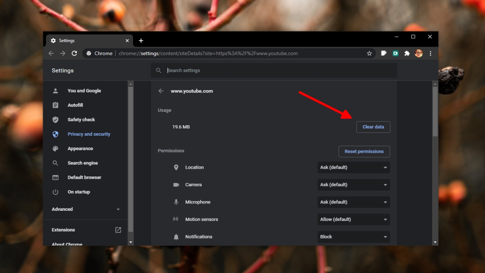This screenshot has height=273, width=485.
Task: Open the Extensions puzzle piece icon
Action: [407, 53]
